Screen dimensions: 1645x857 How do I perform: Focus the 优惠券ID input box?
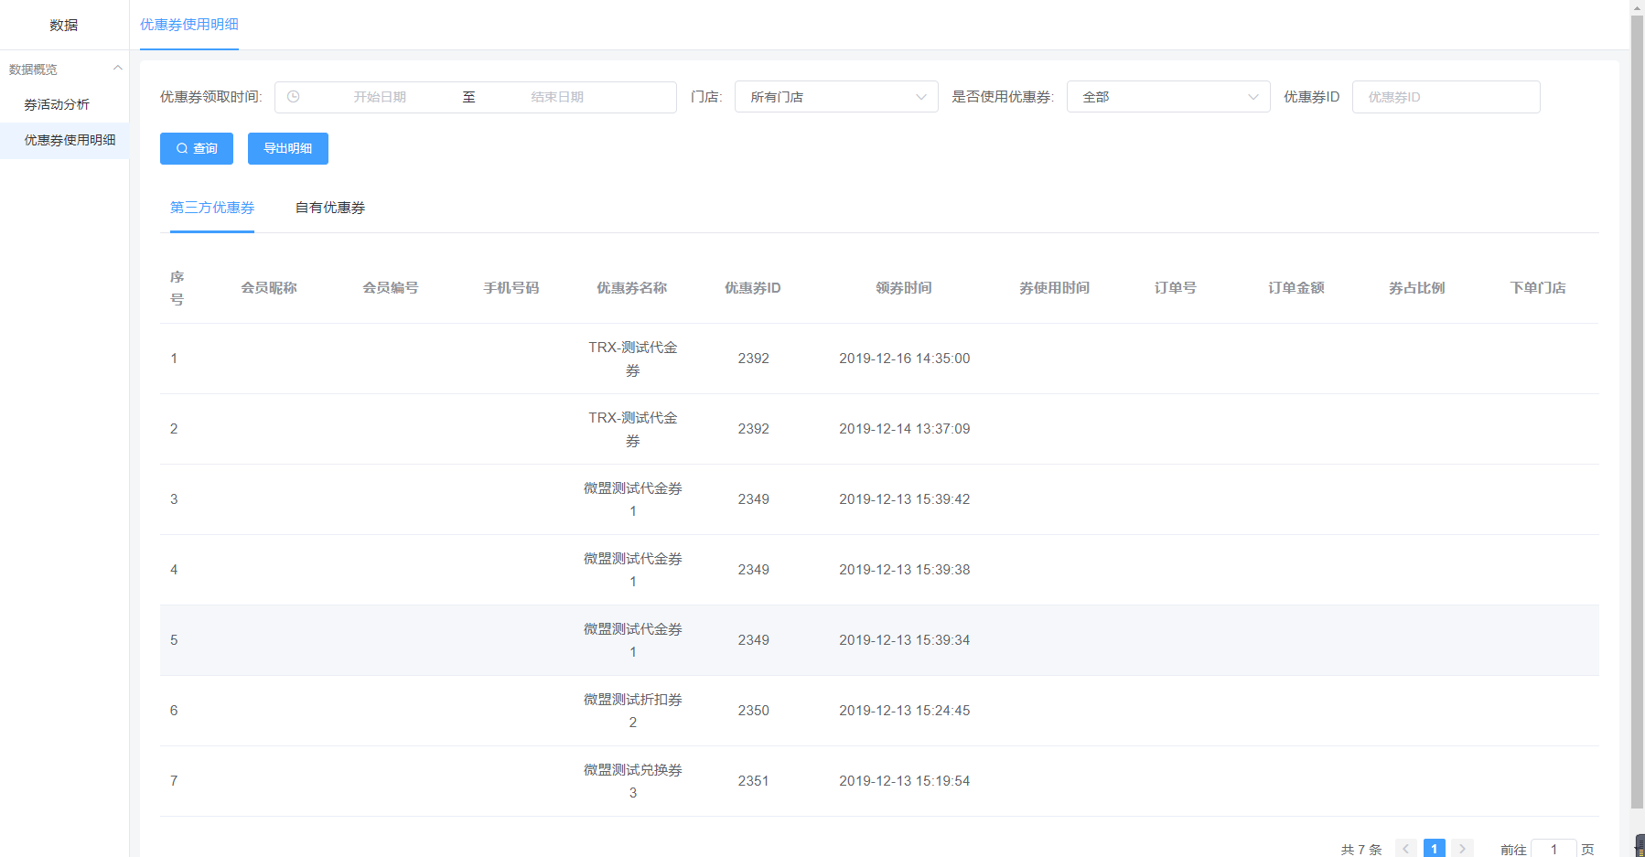1446,97
